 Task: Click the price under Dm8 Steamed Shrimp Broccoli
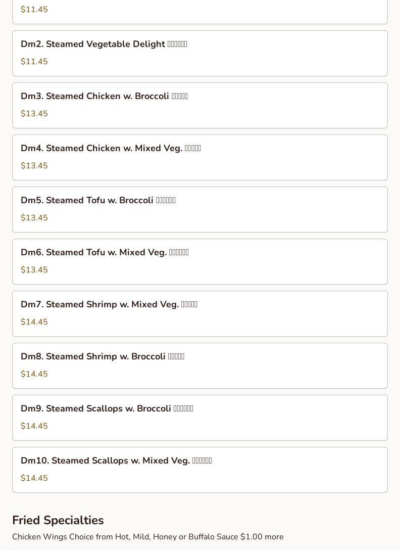coord(34,374)
